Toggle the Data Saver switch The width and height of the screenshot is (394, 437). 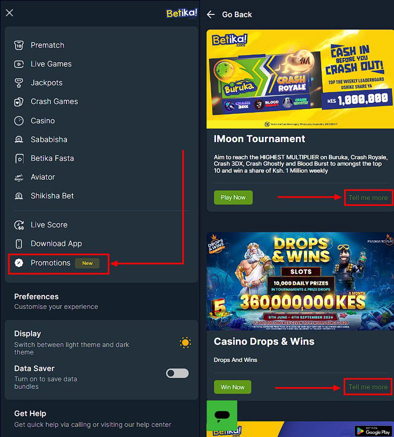[x=177, y=373]
